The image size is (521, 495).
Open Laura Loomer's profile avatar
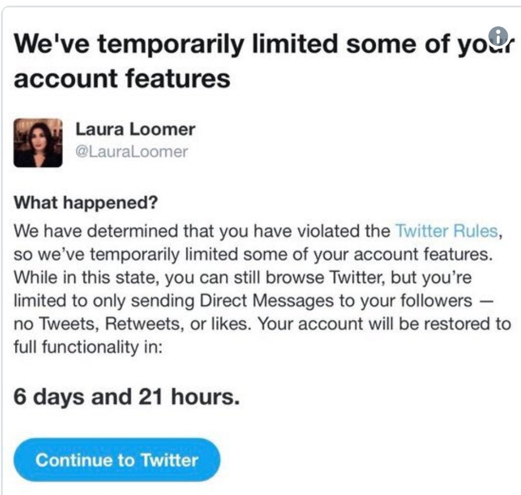point(37,143)
